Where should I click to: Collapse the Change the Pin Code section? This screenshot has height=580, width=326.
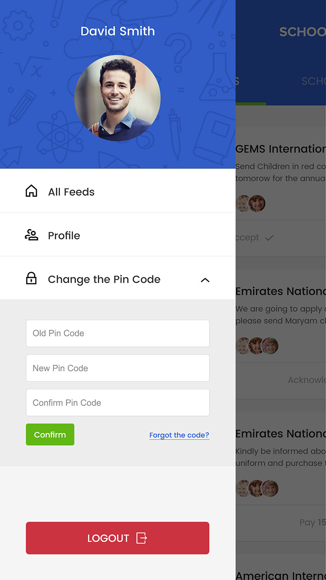pos(205,280)
